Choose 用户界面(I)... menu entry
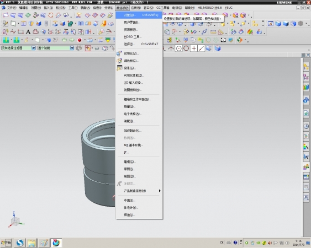Screen dimensions: 311x248 [x=139, y=23]
